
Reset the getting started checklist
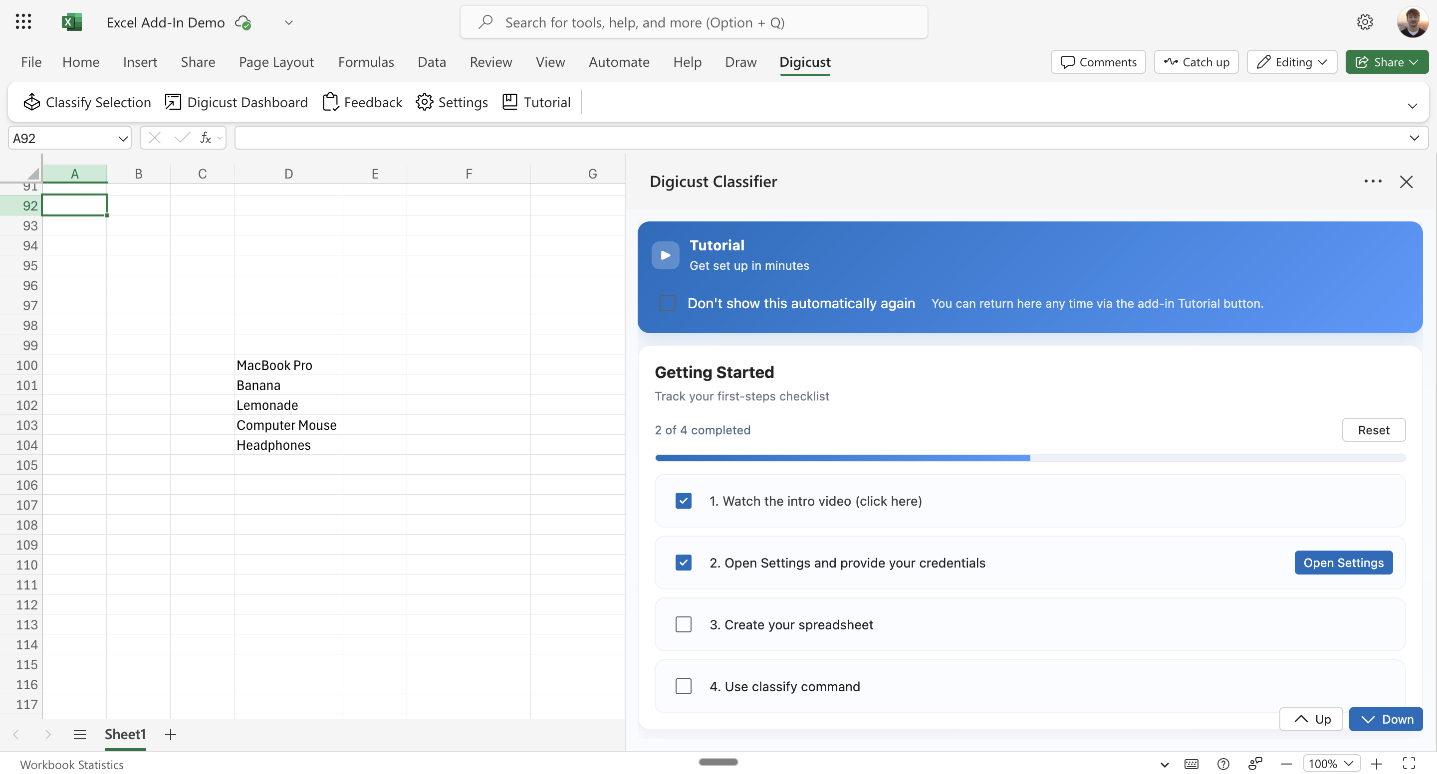click(x=1374, y=430)
